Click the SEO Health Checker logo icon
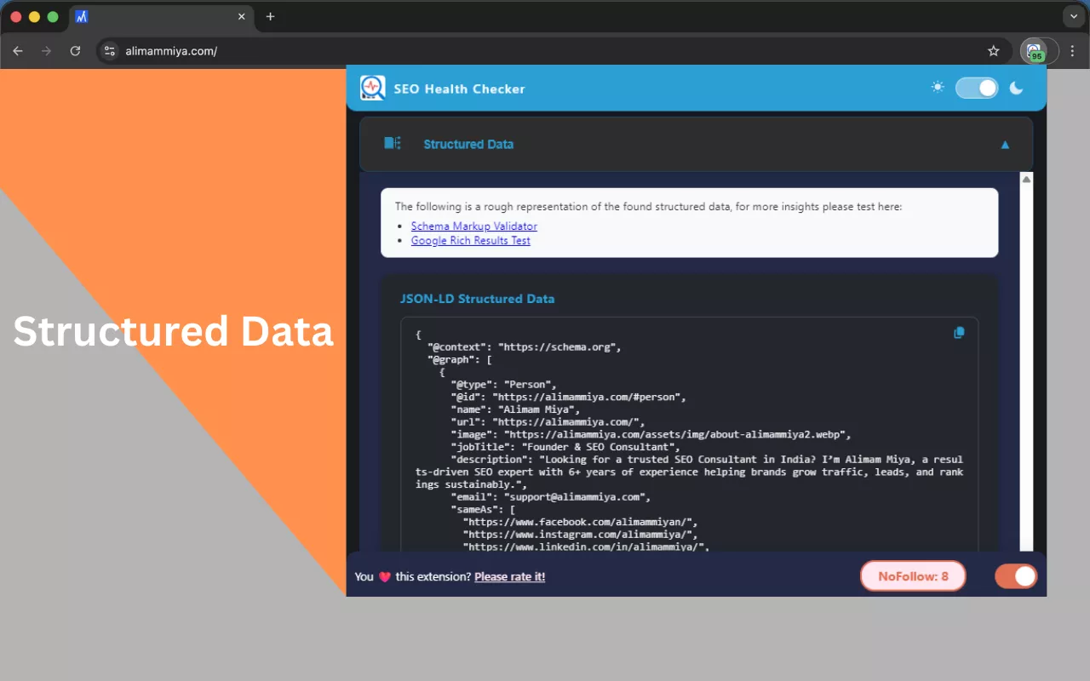The image size is (1090, 681). pos(372,89)
